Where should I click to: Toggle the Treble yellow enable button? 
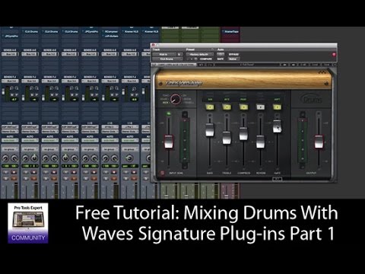[227, 107]
